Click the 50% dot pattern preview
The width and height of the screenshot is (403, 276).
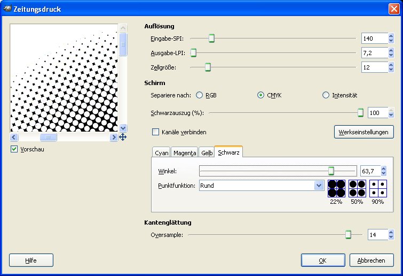pyautogui.click(x=357, y=188)
